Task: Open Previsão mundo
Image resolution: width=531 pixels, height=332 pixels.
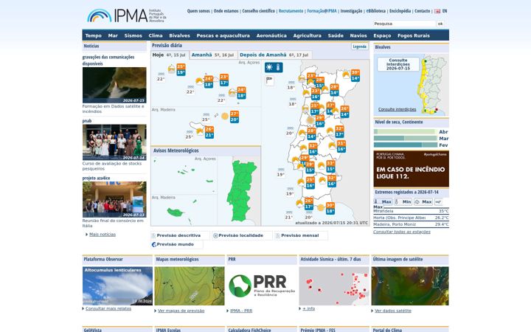Action: (x=176, y=244)
